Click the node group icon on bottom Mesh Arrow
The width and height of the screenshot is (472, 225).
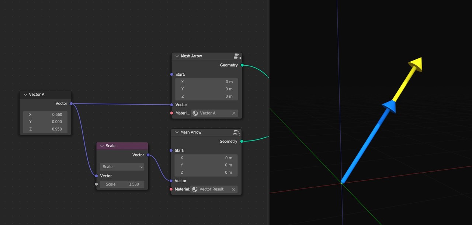(237, 132)
